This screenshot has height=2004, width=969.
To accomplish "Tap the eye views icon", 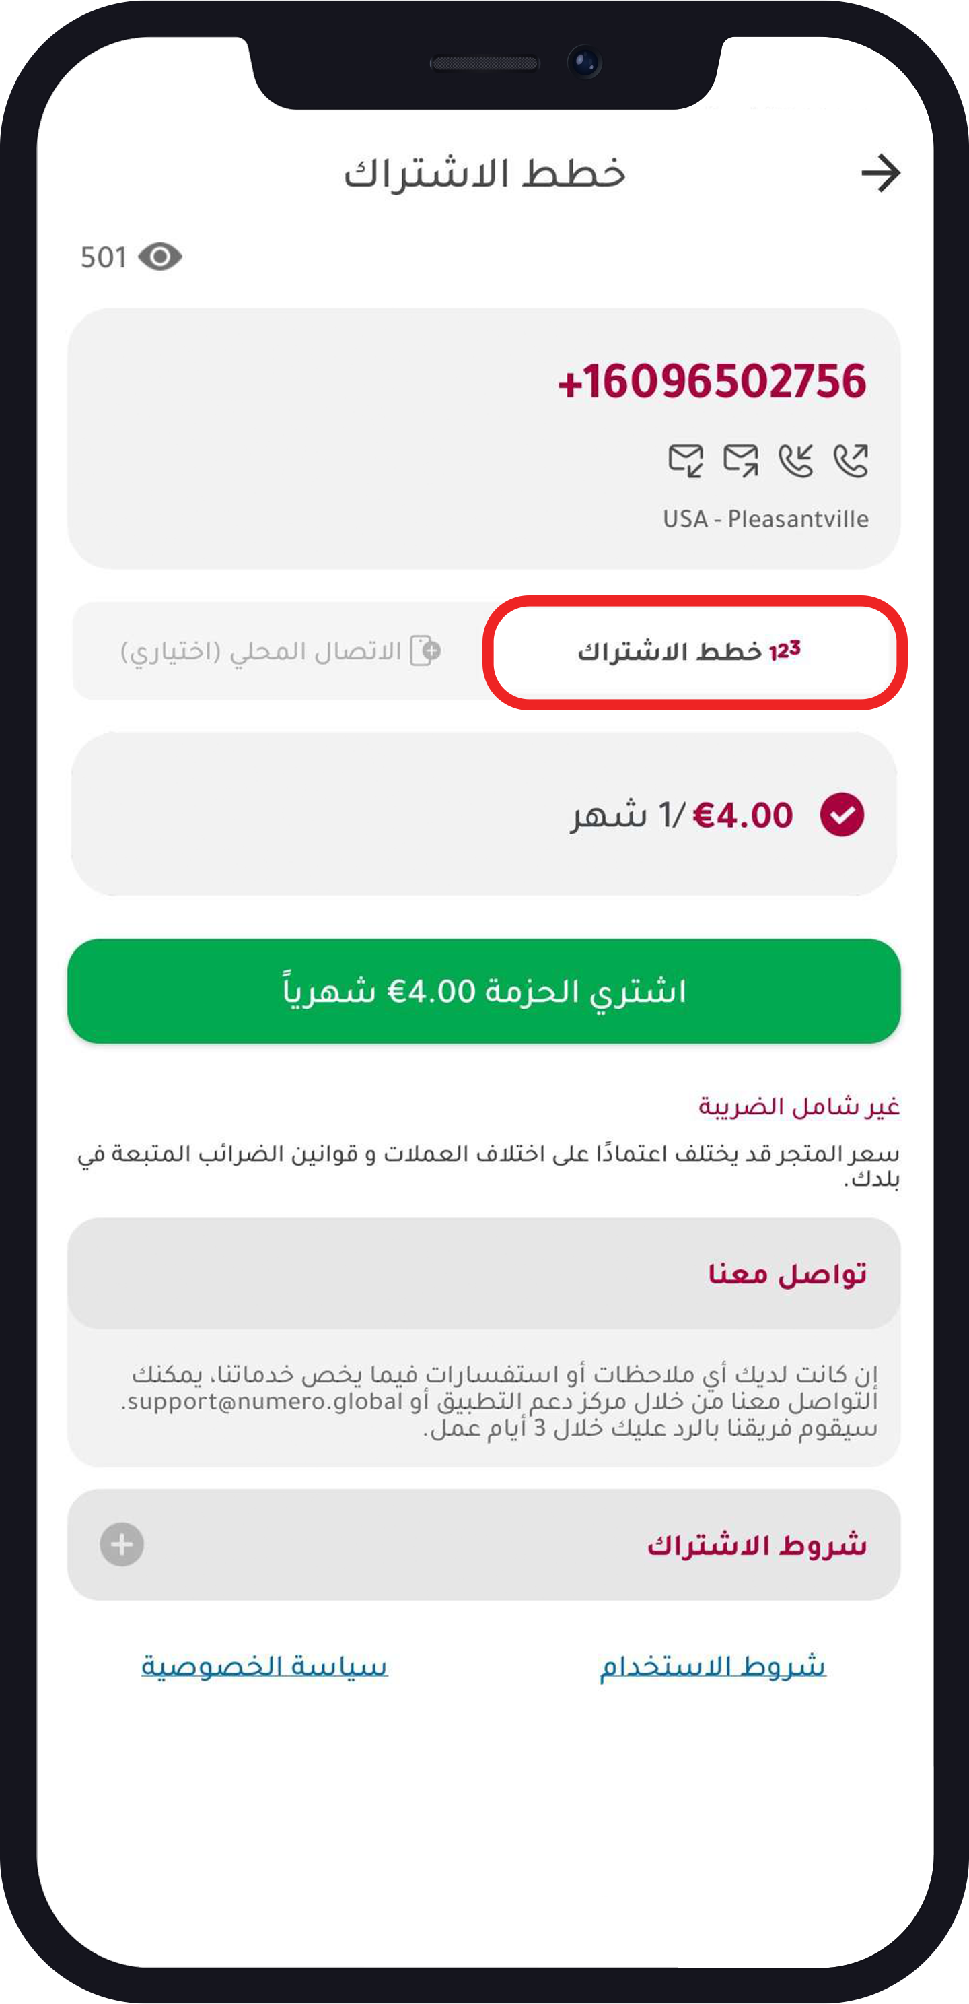I will [160, 257].
